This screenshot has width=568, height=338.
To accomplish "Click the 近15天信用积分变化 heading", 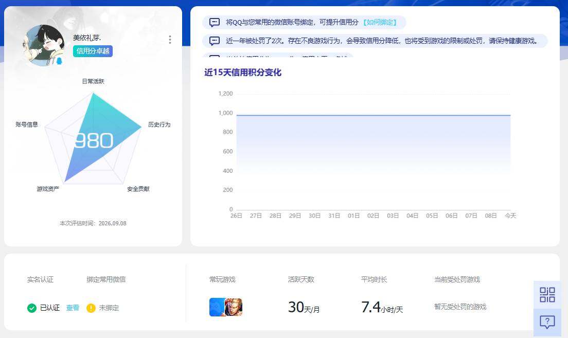I will [x=243, y=73].
